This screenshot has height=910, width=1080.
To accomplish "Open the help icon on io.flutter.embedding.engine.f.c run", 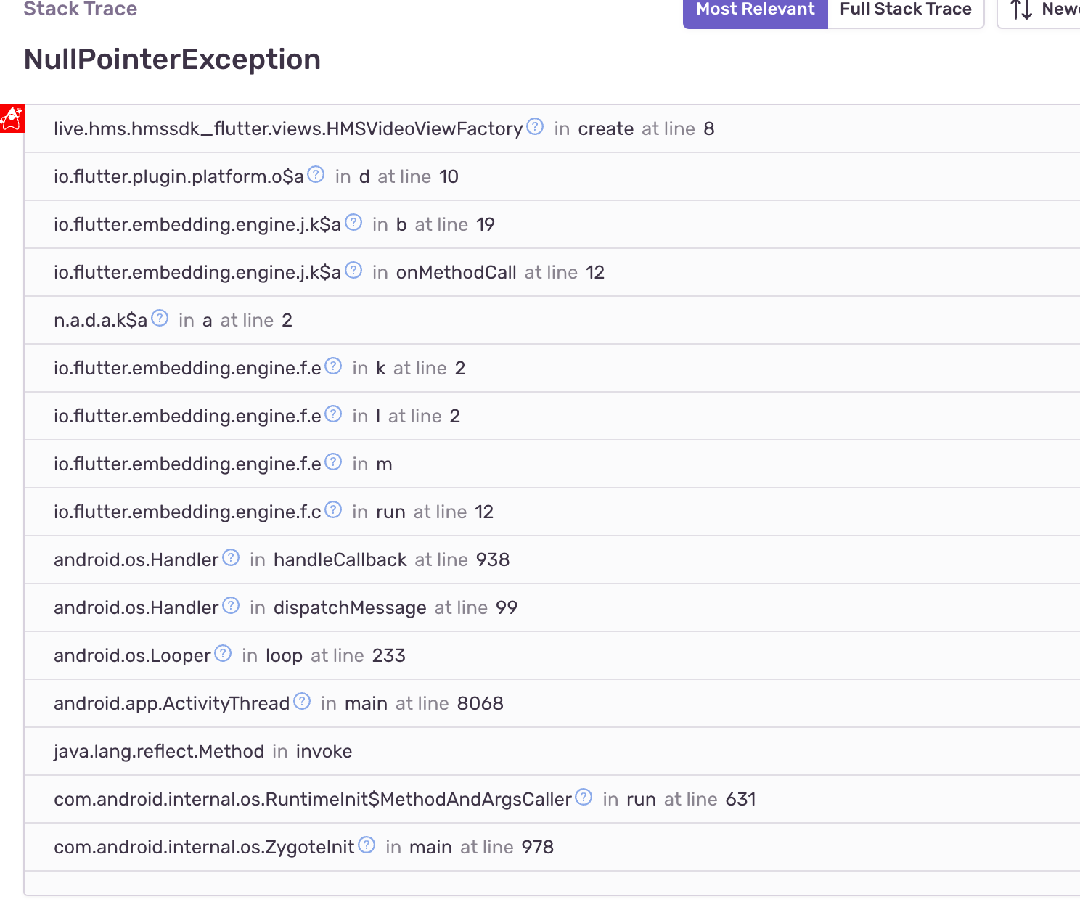I will tap(333, 509).
